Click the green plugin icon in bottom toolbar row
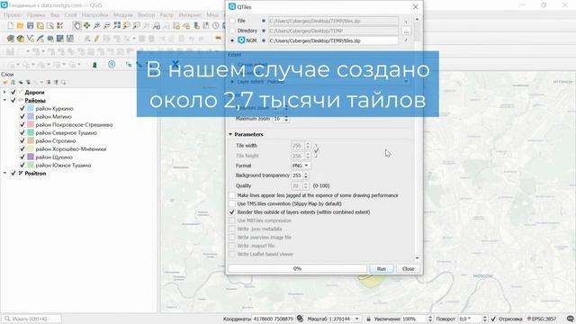 (94, 65)
